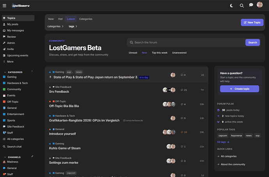
Task: Focus the Search the forum field
Action: 186,42
